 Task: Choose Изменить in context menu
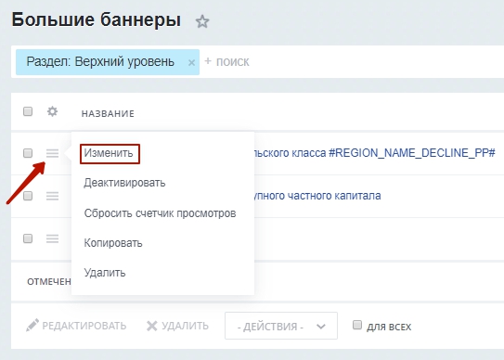pos(109,153)
